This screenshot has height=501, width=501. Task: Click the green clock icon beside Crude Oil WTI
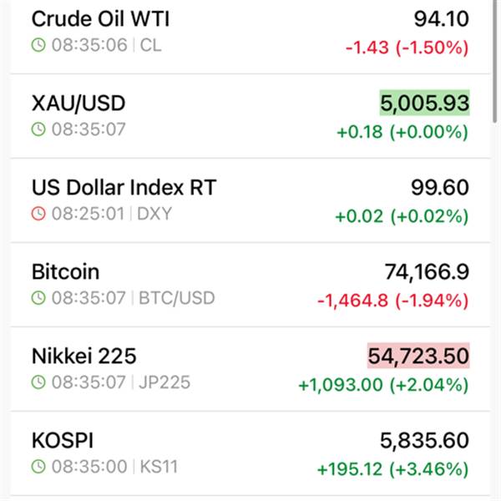[38, 45]
